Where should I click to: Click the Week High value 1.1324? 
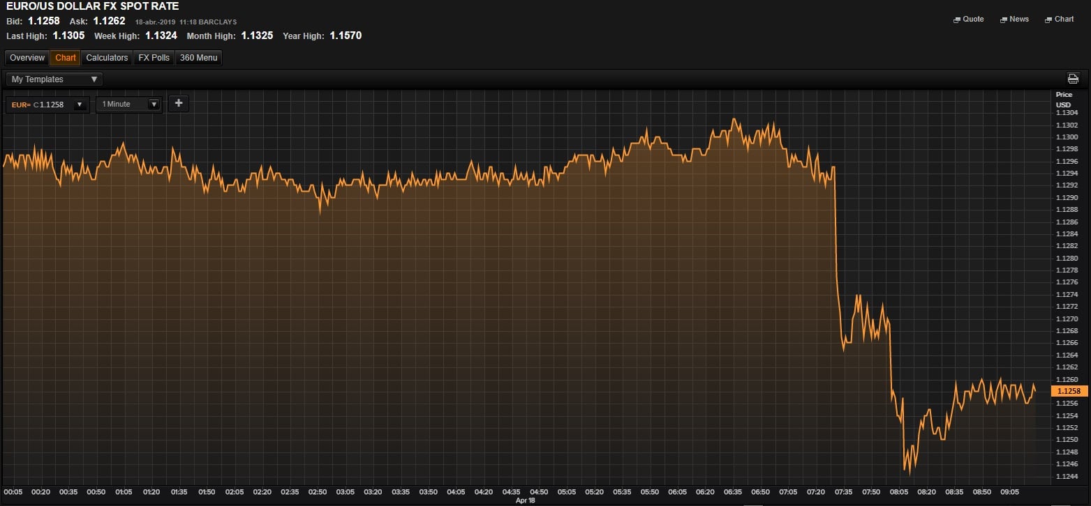161,36
